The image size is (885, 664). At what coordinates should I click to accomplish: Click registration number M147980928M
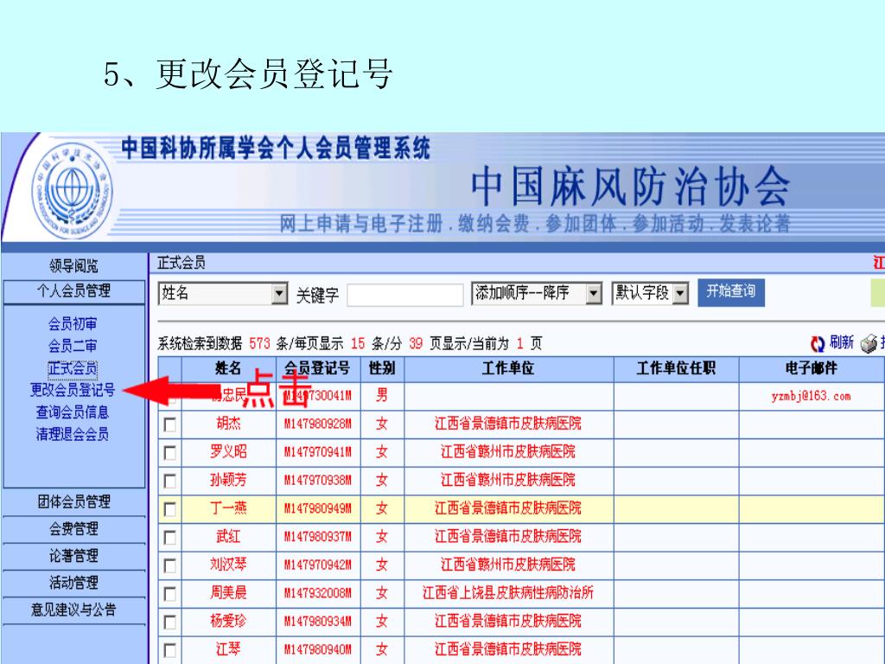click(x=318, y=424)
